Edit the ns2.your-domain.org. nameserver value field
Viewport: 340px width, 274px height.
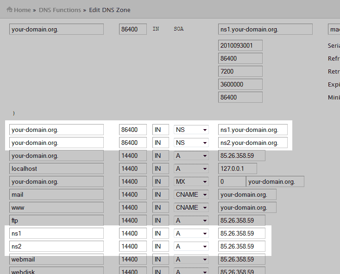[253, 143]
